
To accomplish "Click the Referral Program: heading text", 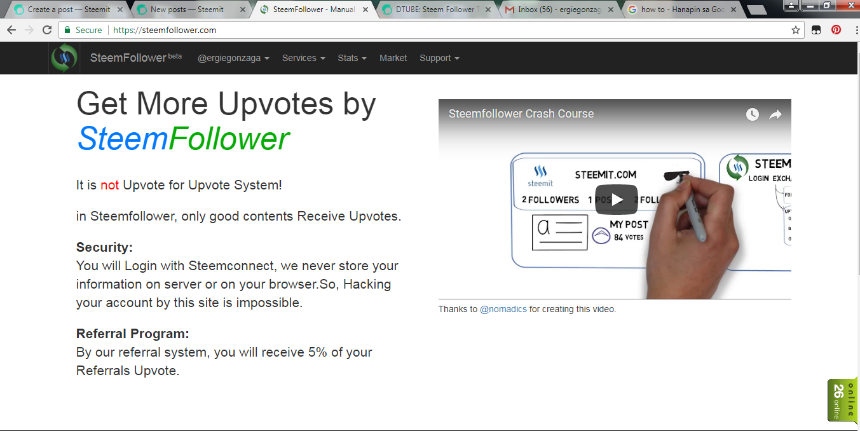I will pyautogui.click(x=133, y=334).
